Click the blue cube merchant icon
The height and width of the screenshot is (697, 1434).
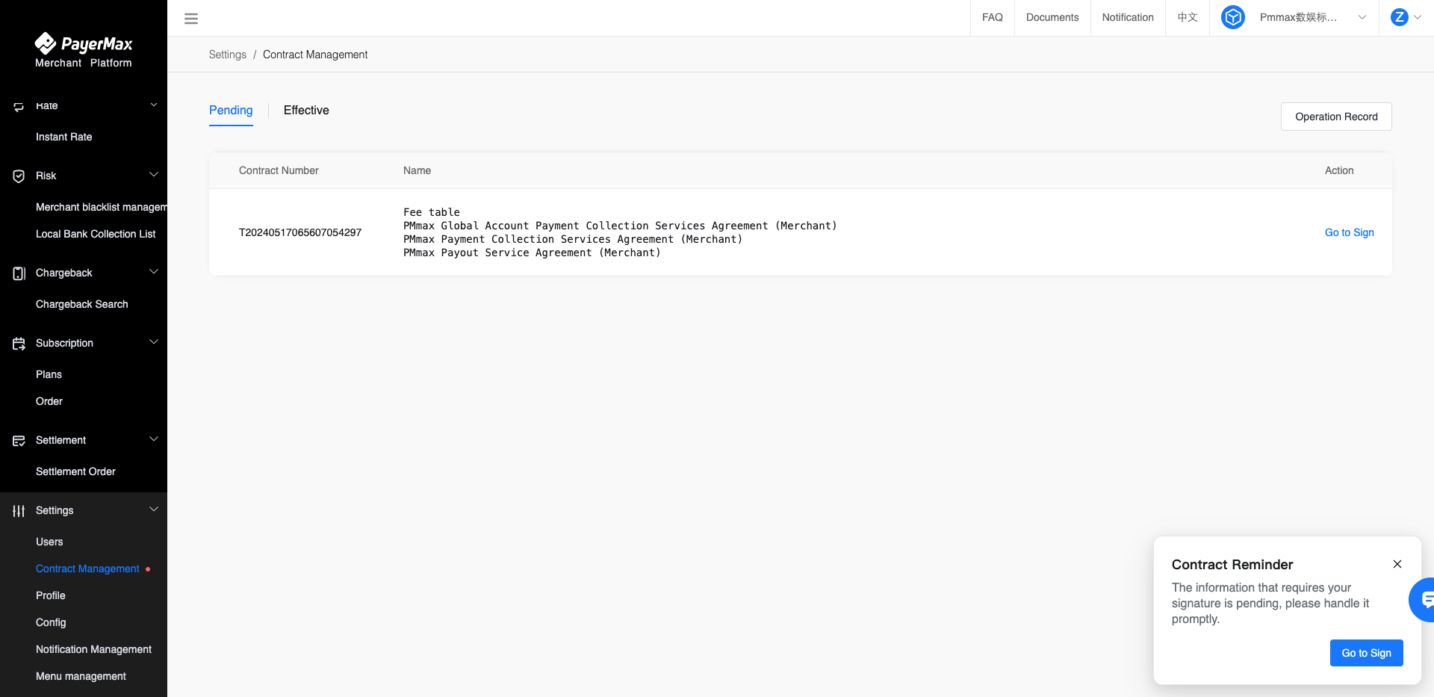click(x=1233, y=17)
